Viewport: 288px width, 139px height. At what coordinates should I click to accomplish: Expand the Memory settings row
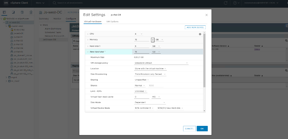coord(88,40)
